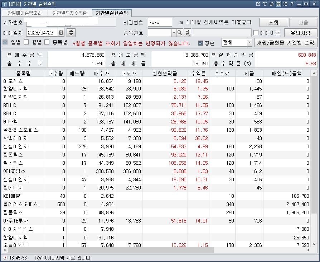Click the stock code search magnifier icon
The image size is (320, 262).
point(180,32)
